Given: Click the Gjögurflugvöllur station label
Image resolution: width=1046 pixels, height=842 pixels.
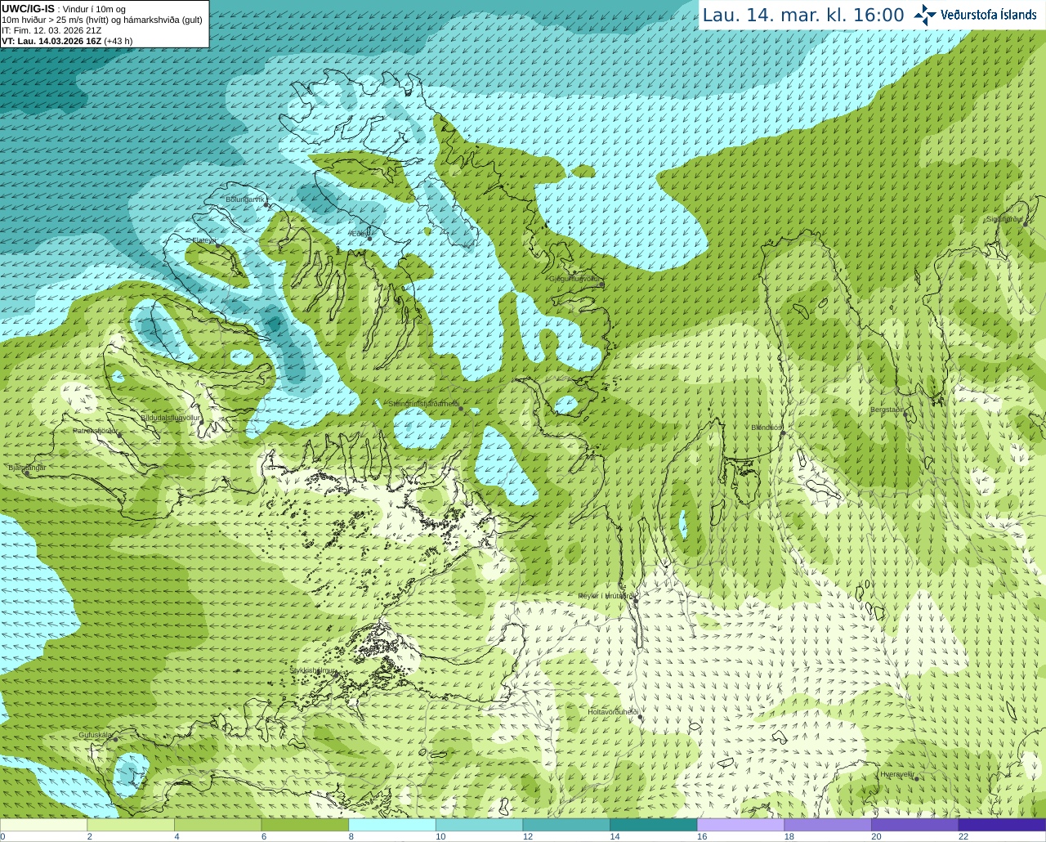Looking at the screenshot, I should (574, 279).
